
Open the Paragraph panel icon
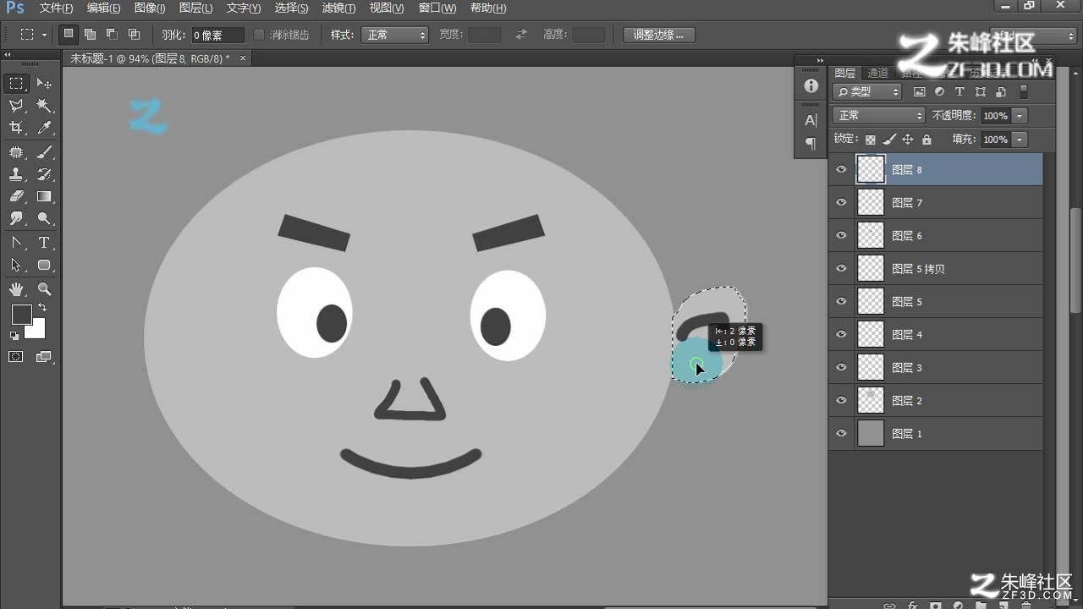pos(811,144)
